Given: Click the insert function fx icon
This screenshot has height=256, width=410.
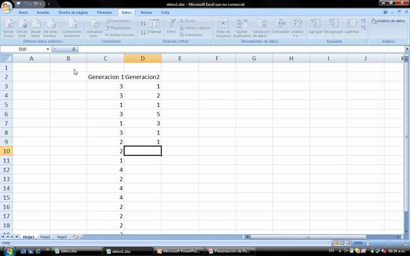Looking at the screenshot, I should click(74, 49).
